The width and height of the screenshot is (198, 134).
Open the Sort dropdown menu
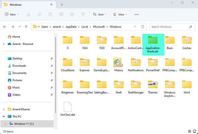tap(100, 14)
